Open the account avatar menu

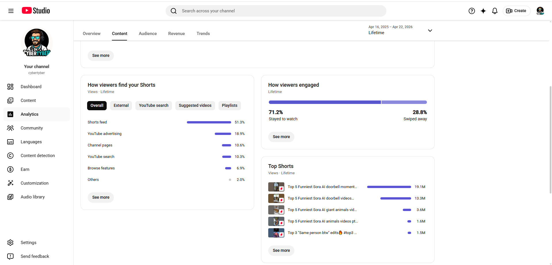click(x=540, y=11)
